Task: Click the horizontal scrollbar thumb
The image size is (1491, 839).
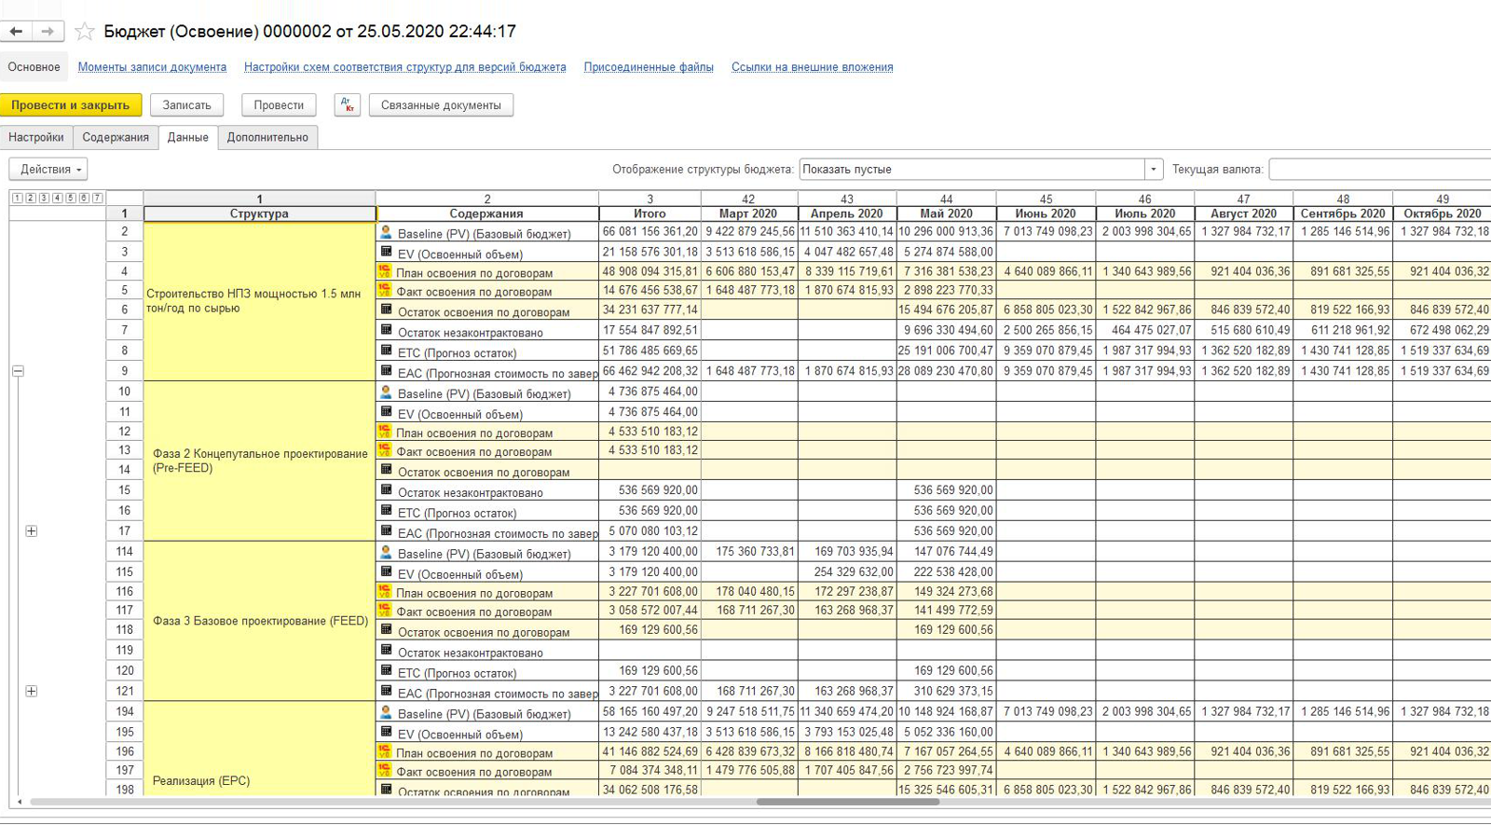Action: [x=847, y=802]
